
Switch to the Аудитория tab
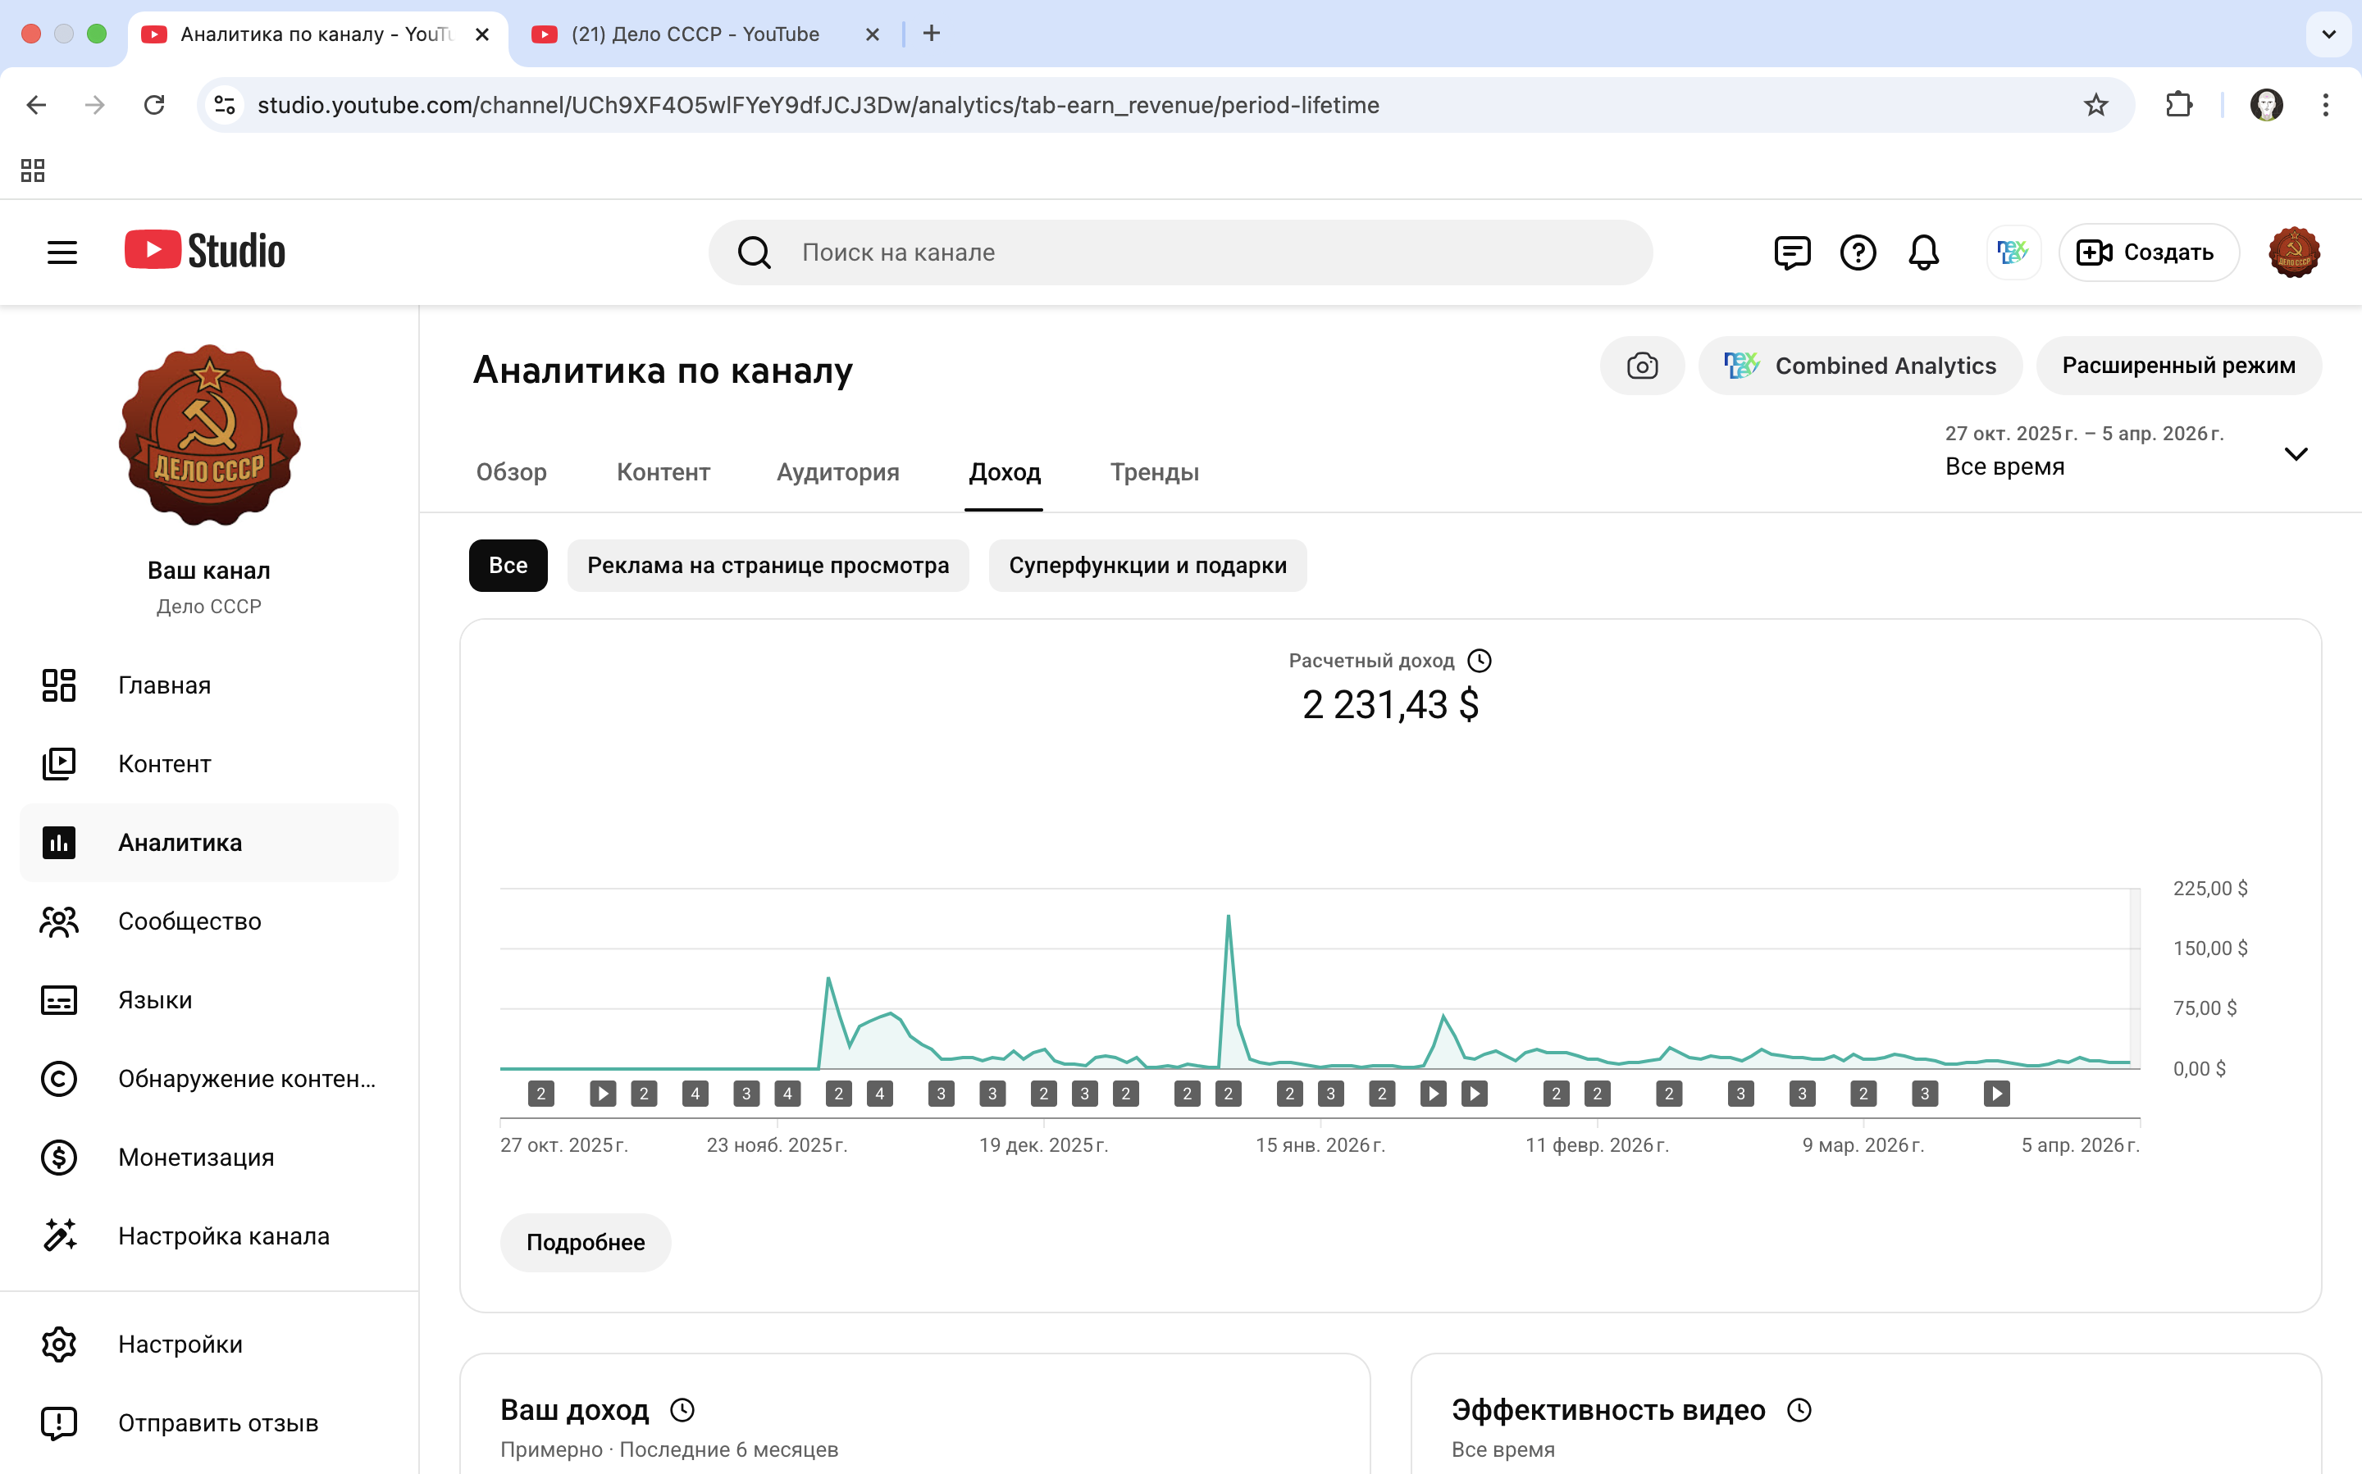pyautogui.click(x=837, y=472)
